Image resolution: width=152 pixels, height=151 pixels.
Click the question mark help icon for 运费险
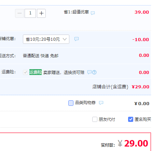click(94, 72)
